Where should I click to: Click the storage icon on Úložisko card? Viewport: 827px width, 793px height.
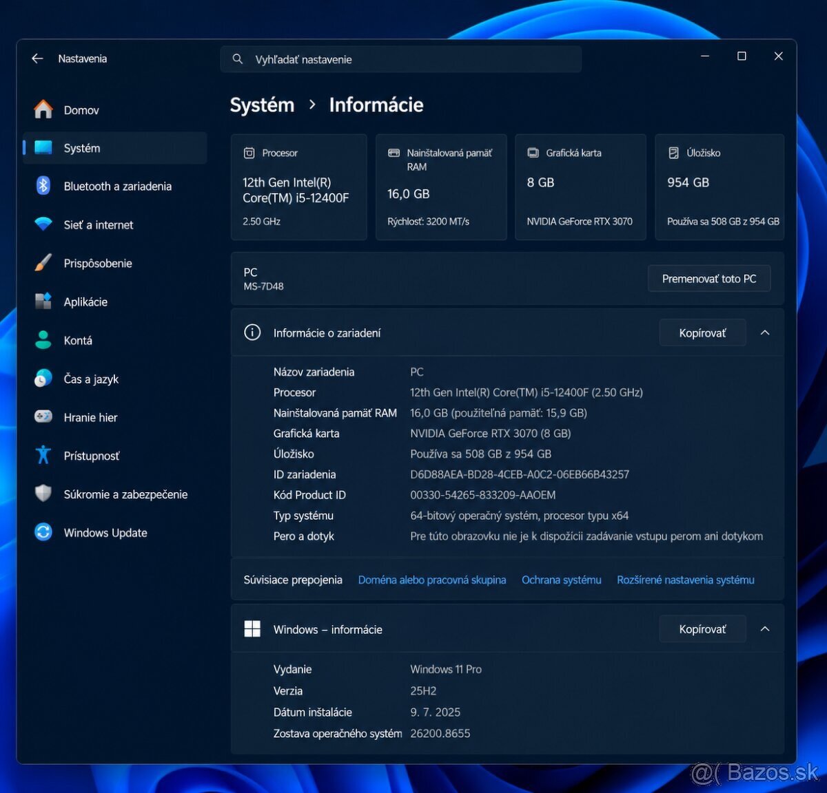click(x=674, y=153)
